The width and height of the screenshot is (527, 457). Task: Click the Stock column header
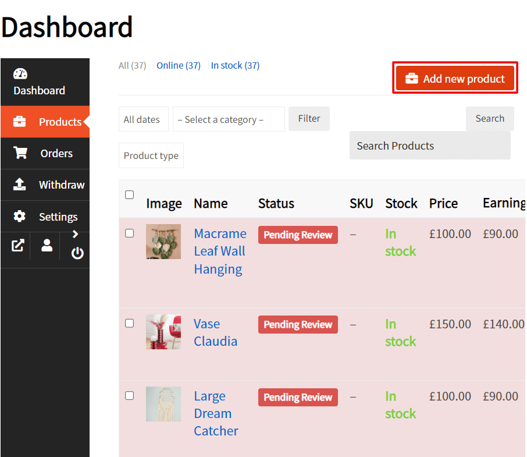coord(401,203)
